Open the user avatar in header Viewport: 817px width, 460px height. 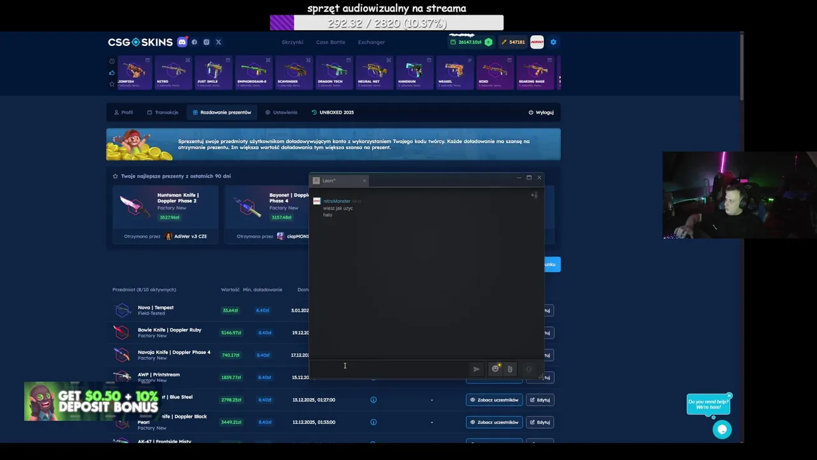click(537, 42)
